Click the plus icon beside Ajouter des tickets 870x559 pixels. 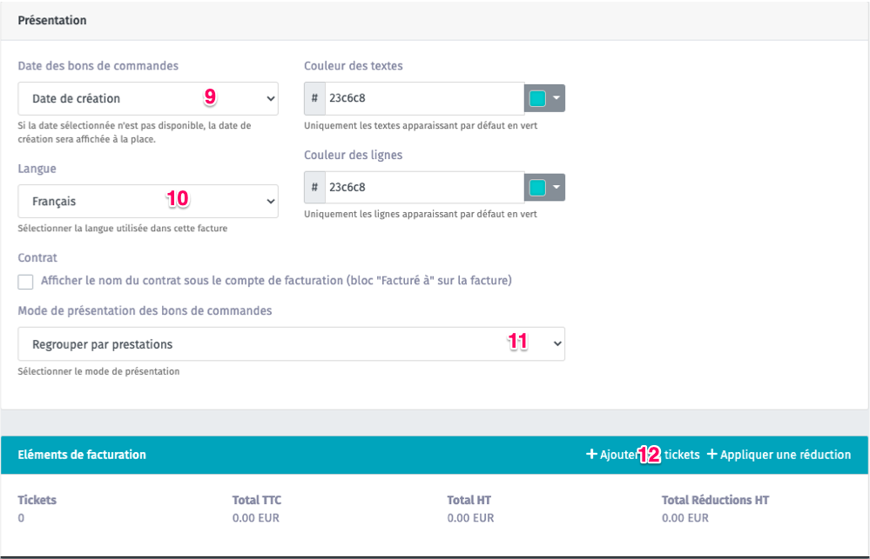pyautogui.click(x=591, y=455)
